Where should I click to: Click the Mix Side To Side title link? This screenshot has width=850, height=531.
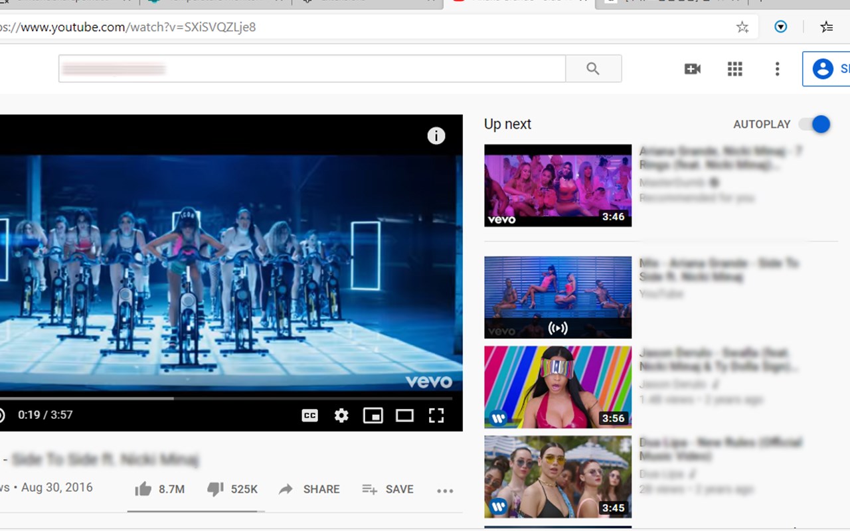[719, 269]
